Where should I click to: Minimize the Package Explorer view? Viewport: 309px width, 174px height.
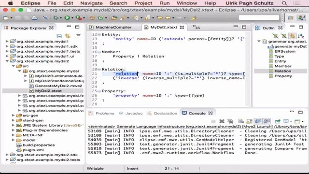tap(69, 27)
